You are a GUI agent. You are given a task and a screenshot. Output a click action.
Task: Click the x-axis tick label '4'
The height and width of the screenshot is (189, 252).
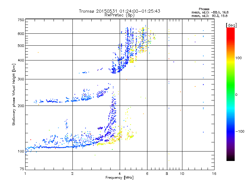click(120, 174)
